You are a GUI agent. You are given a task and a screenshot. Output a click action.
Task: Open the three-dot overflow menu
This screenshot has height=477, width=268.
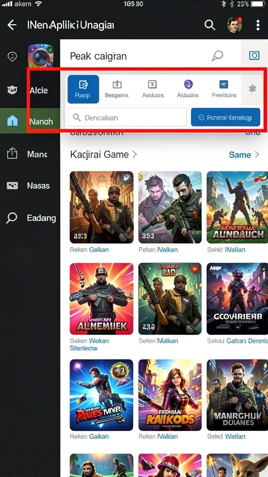pos(258,25)
